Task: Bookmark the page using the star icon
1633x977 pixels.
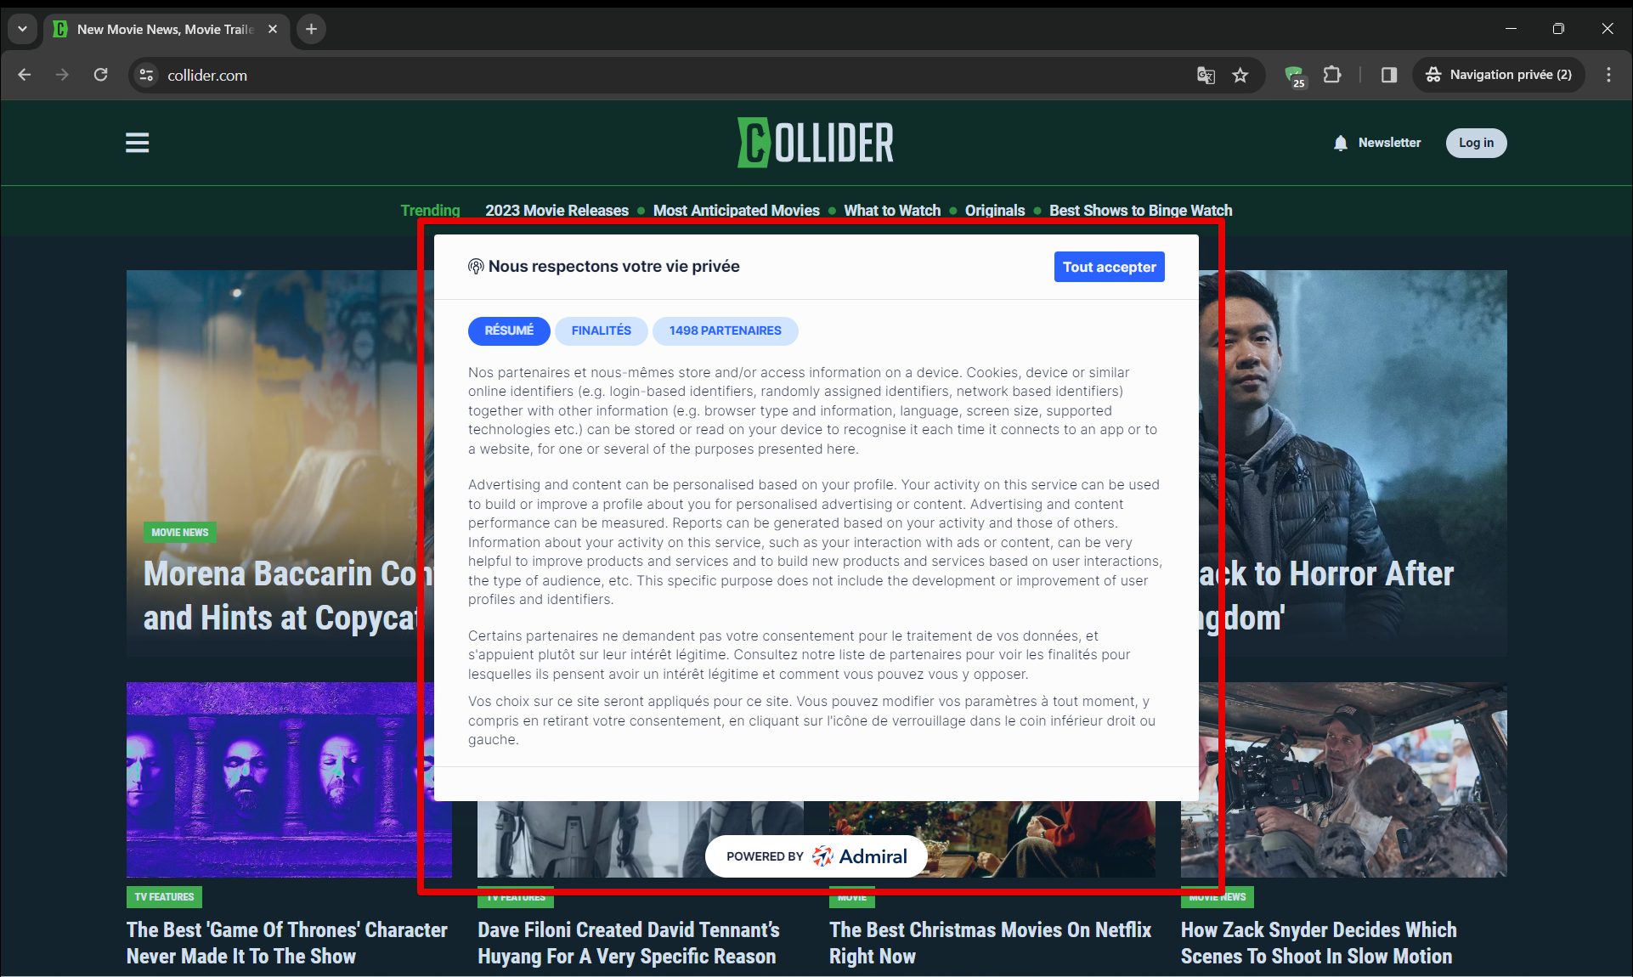Action: pos(1240,75)
